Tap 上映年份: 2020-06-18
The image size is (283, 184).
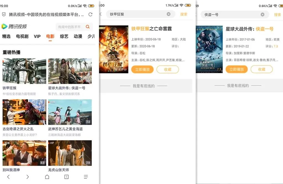146,39
